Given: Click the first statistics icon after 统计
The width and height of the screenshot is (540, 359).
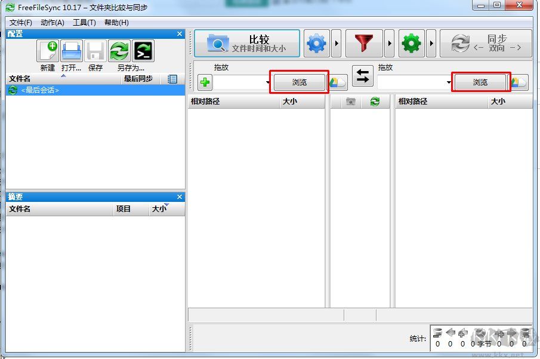Looking at the screenshot, I should (437, 333).
